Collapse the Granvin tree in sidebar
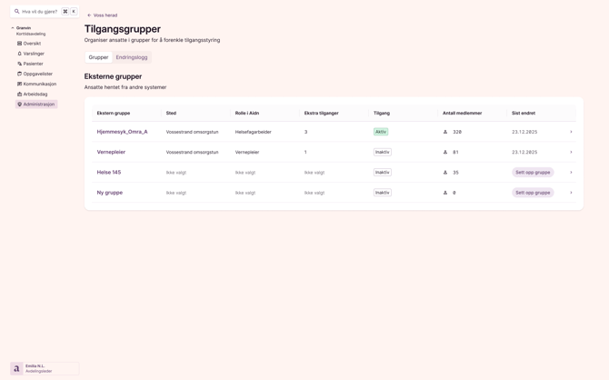Screen dimensions: 609x380 pyautogui.click(x=13, y=28)
